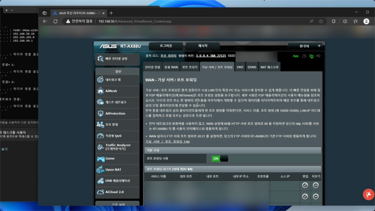This screenshot has height=211, width=375.
Task: Click 보기 link in the background window
Action: tap(4, 149)
